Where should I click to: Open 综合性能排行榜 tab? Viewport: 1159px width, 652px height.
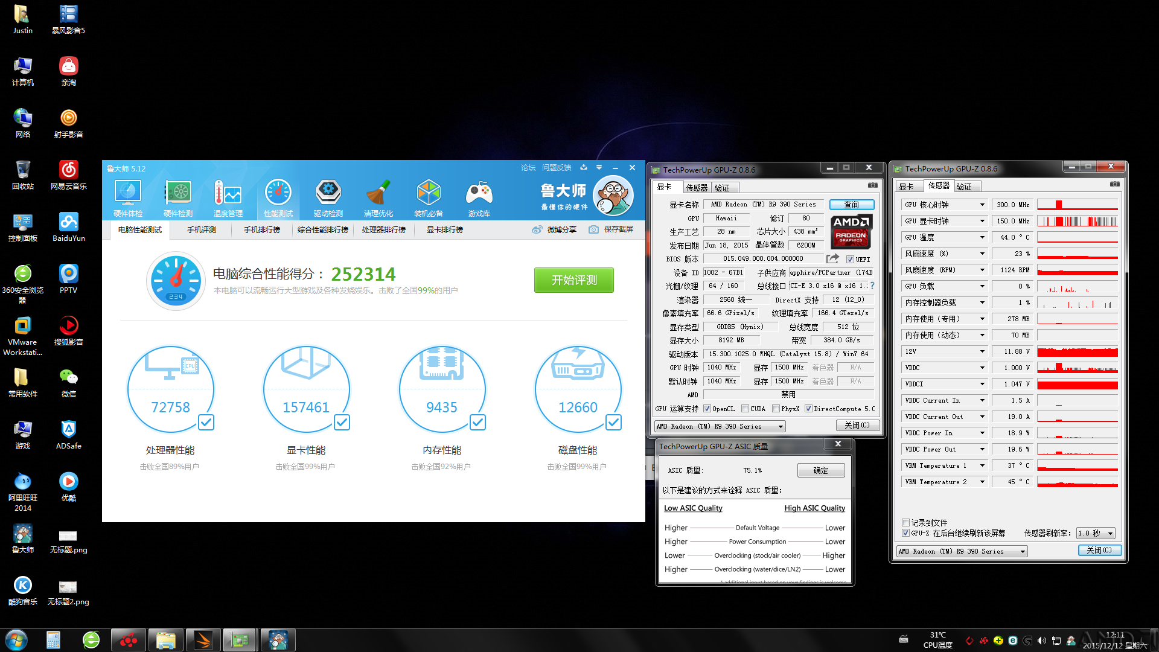click(323, 230)
